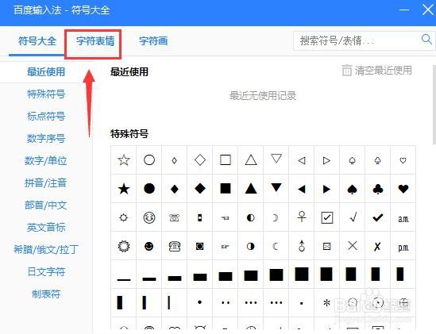Pick the solid club suit symbol

click(x=377, y=190)
